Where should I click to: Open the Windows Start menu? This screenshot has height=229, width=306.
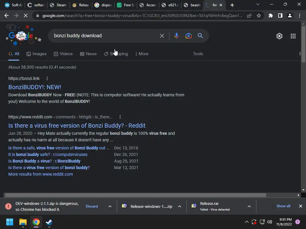[x=10, y=222]
